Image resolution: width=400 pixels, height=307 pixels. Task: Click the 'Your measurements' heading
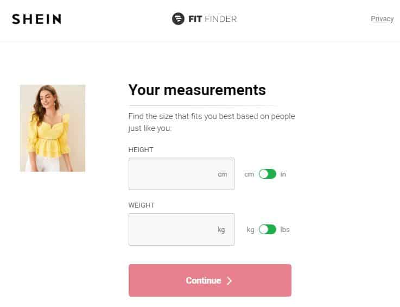tap(197, 90)
